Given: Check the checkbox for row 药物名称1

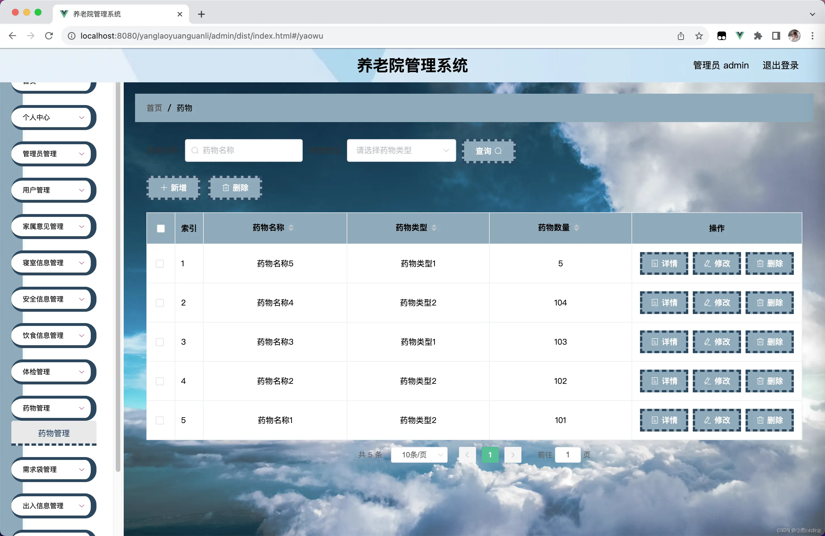Looking at the screenshot, I should (160, 420).
